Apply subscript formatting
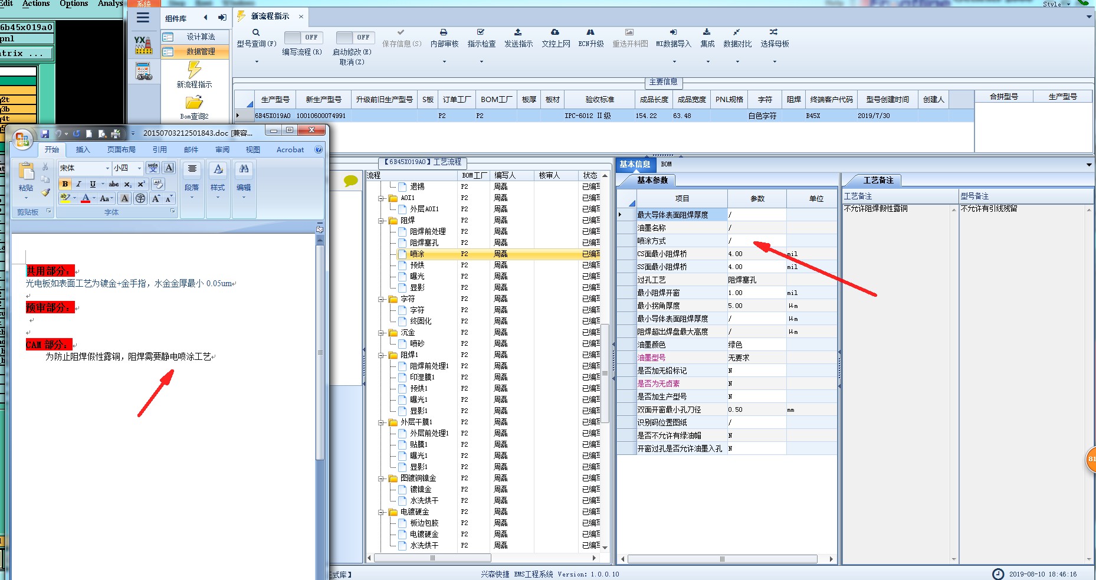The width and height of the screenshot is (1096, 580). [127, 184]
